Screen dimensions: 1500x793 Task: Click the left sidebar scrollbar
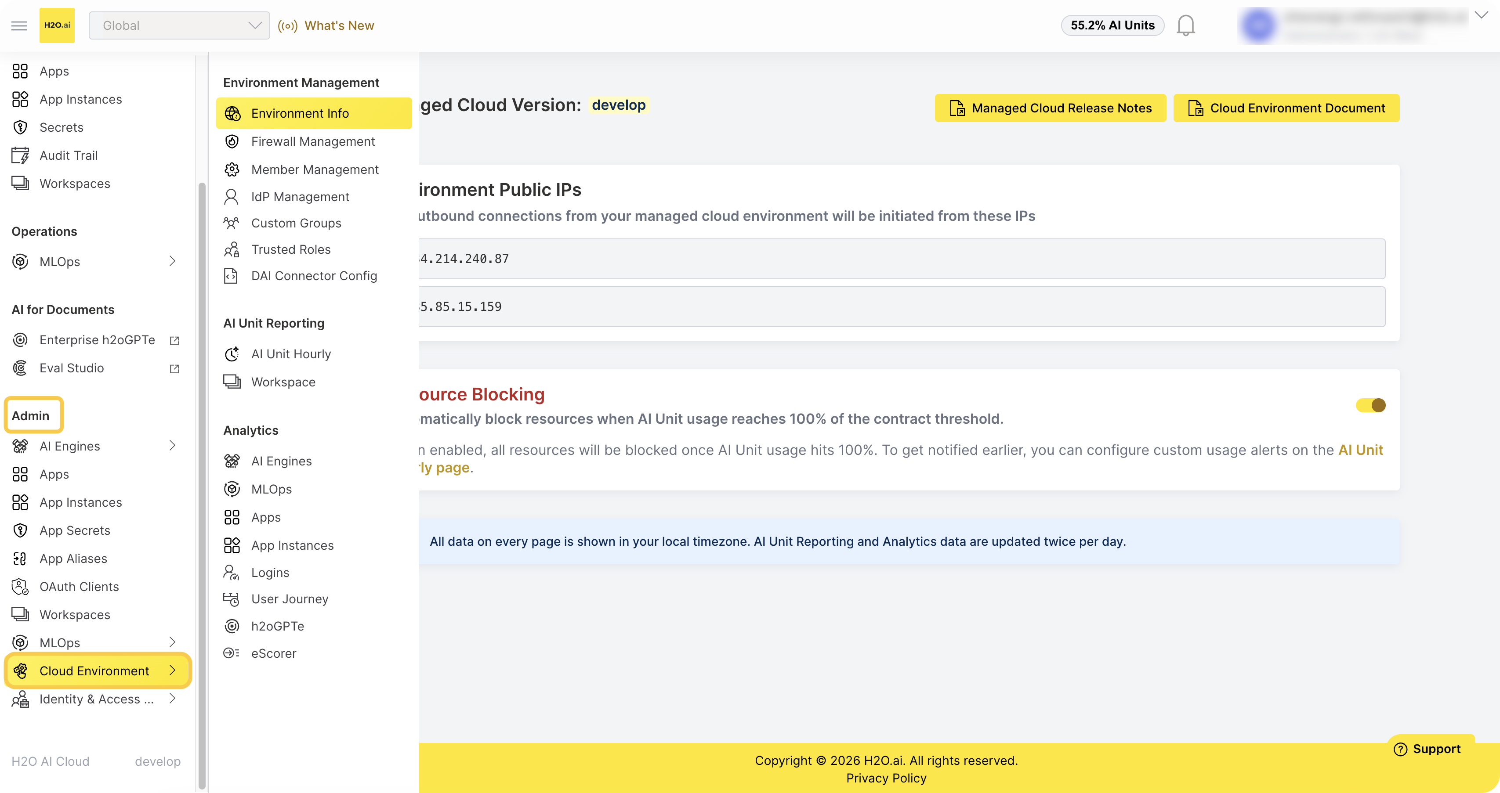coord(202,486)
